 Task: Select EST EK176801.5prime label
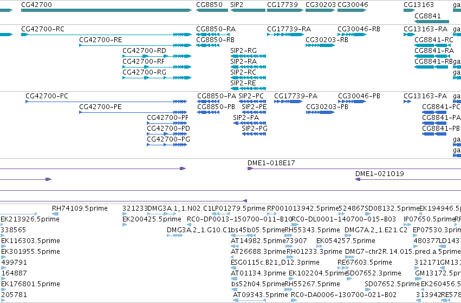click(30, 284)
